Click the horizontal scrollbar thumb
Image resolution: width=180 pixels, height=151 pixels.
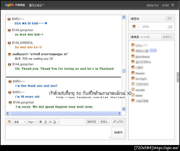tap(64, 113)
